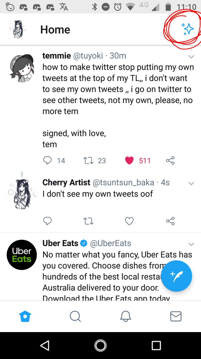Reply to Cherry Artist's tweet

coord(48,221)
